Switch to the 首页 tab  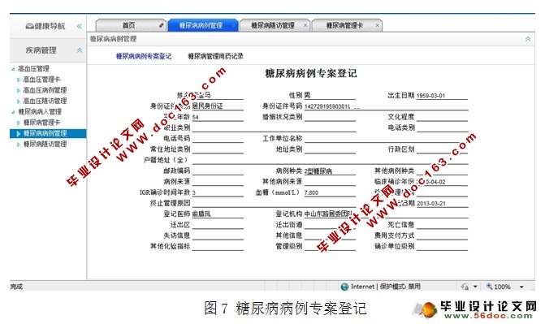pyautogui.click(x=129, y=25)
